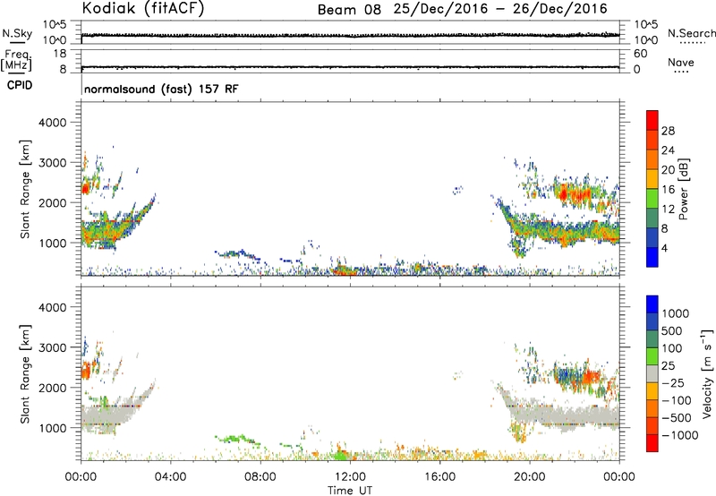Click the "08:00" time axis label

pyautogui.click(x=260, y=477)
